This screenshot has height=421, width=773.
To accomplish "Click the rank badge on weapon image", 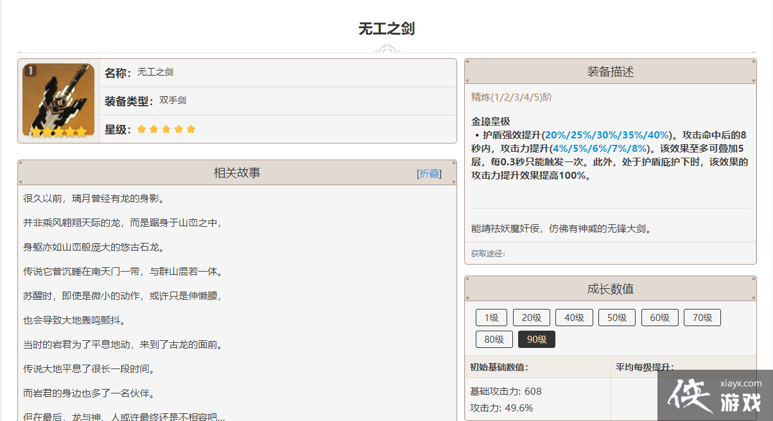I will click(x=30, y=70).
